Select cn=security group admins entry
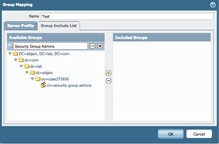 pos(69,85)
